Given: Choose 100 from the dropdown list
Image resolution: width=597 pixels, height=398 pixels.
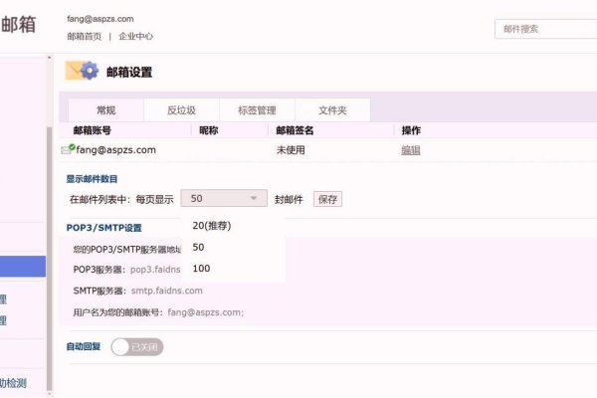Looking at the screenshot, I should 201,269.
